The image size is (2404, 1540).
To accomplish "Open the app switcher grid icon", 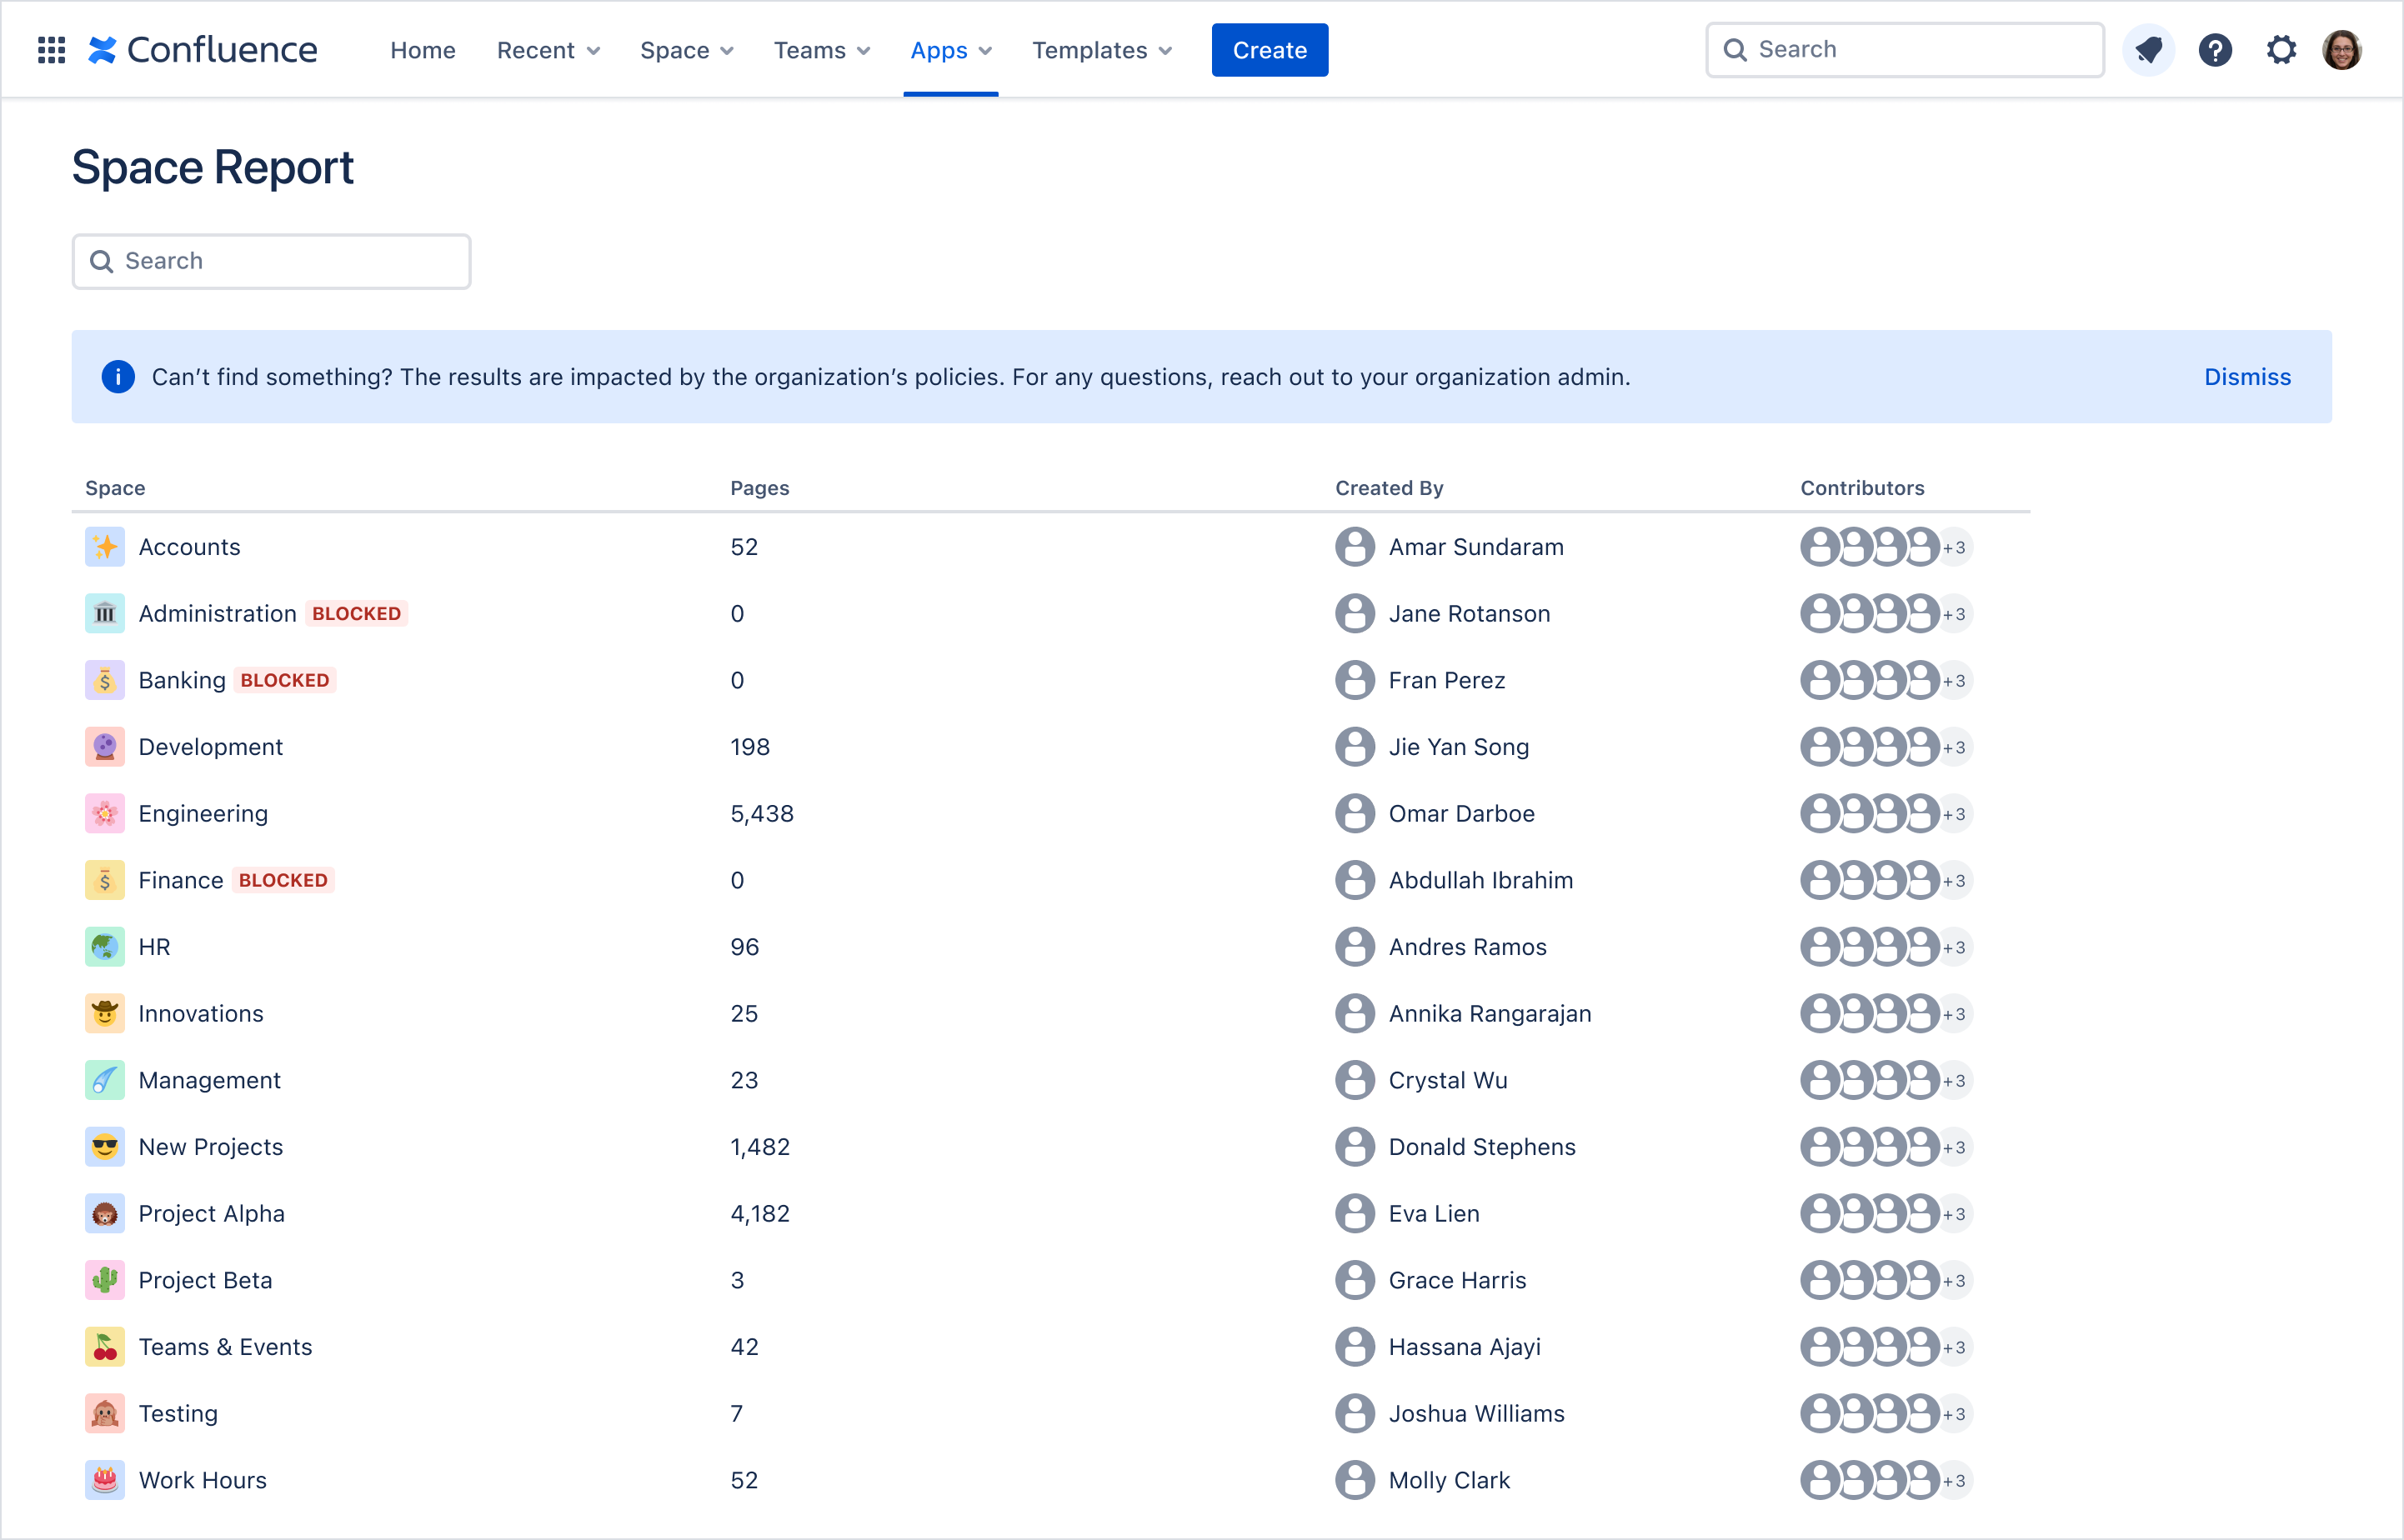I will (51, 50).
